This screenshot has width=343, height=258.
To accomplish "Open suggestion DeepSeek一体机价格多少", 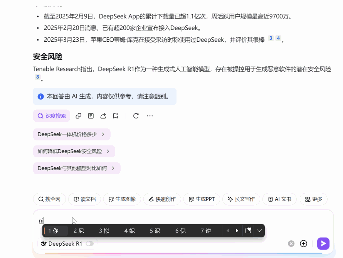I will 72,134.
